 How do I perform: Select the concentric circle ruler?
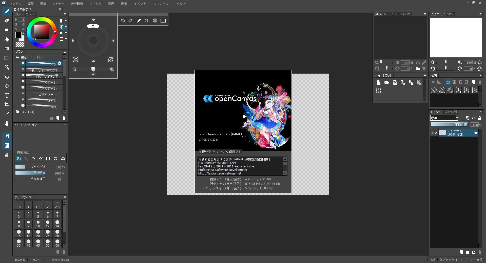click(x=450, y=90)
